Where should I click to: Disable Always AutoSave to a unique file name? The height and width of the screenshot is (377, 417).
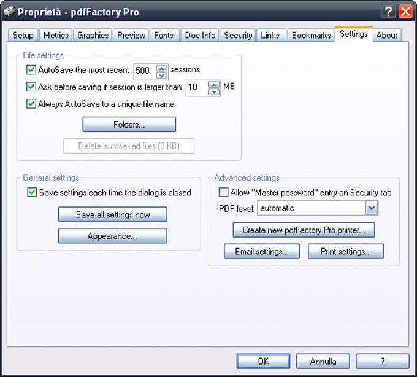tap(31, 104)
